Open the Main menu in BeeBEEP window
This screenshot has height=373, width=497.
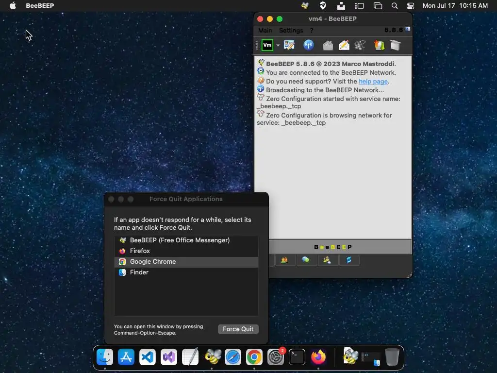[265, 30]
